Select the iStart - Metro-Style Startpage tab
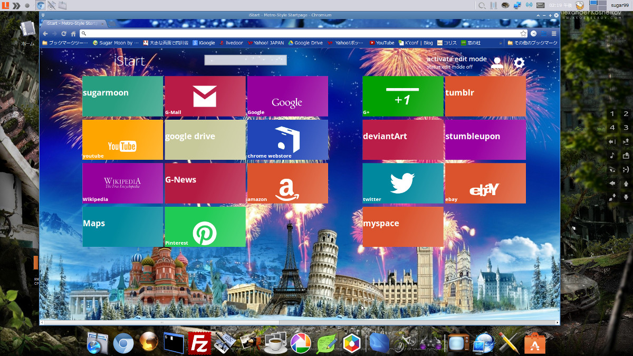The height and width of the screenshot is (356, 633). [73, 23]
